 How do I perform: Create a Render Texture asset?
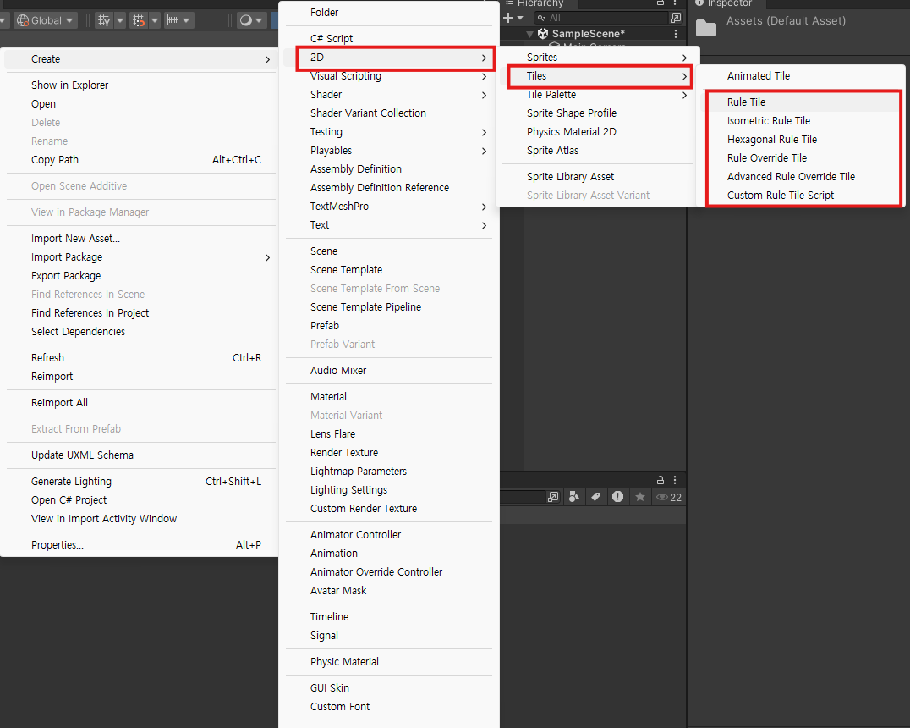[389, 453]
